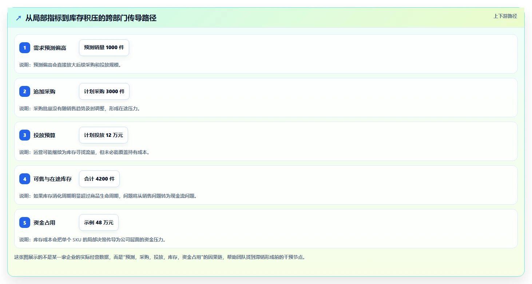Click the 上下游路径 label

pos(505,16)
